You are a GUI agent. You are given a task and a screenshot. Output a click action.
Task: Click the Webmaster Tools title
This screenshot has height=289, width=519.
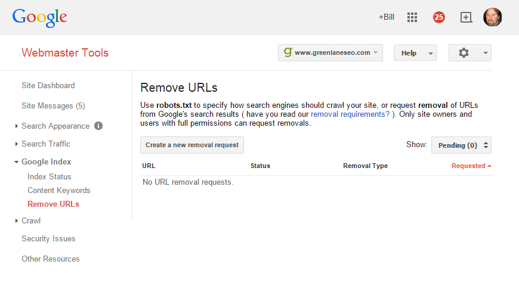tap(65, 52)
